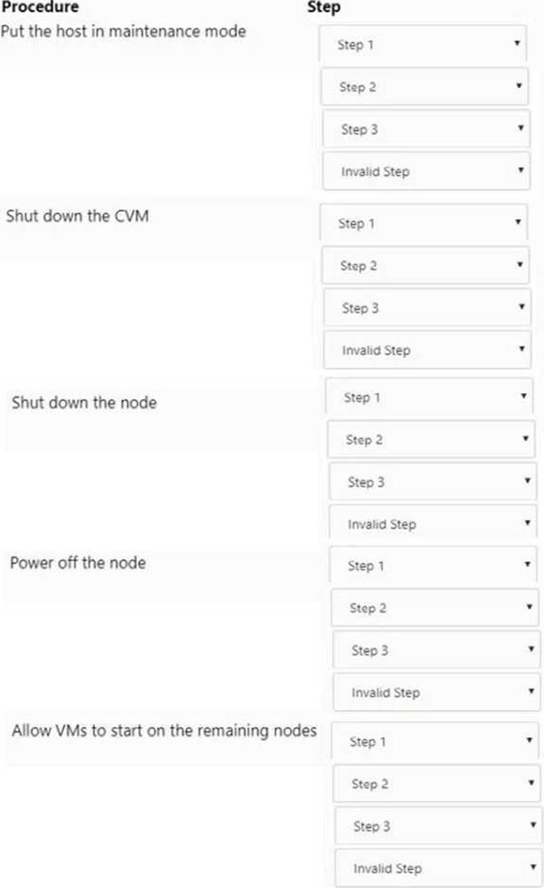Select Invalid Step dropdown under Power off the node
544x888 pixels.
(436, 692)
